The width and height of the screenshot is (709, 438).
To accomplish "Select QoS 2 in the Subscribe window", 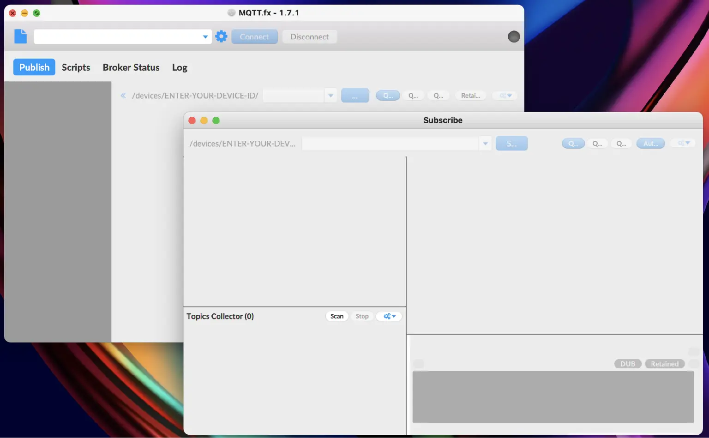I will click(621, 143).
